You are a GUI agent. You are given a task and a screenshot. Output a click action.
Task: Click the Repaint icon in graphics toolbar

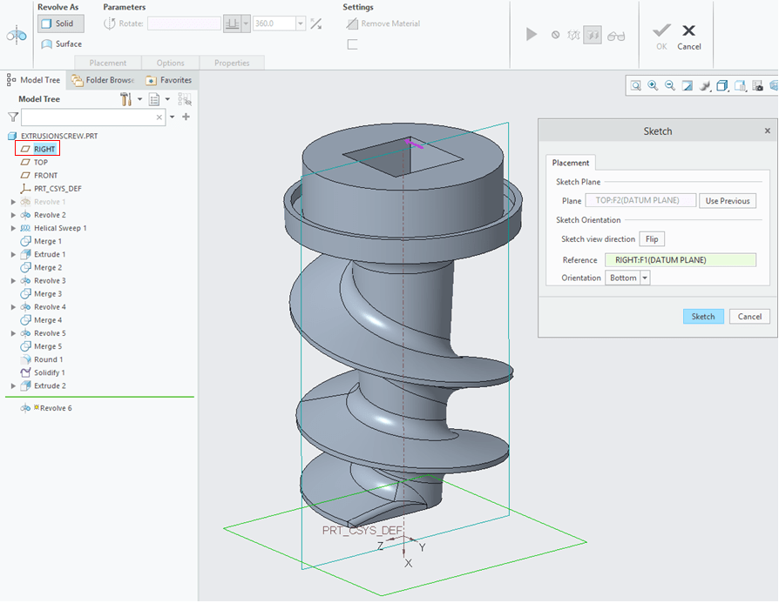pyautogui.click(x=688, y=85)
